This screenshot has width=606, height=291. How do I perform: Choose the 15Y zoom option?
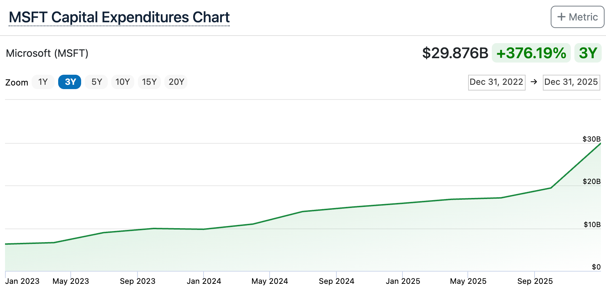(149, 82)
